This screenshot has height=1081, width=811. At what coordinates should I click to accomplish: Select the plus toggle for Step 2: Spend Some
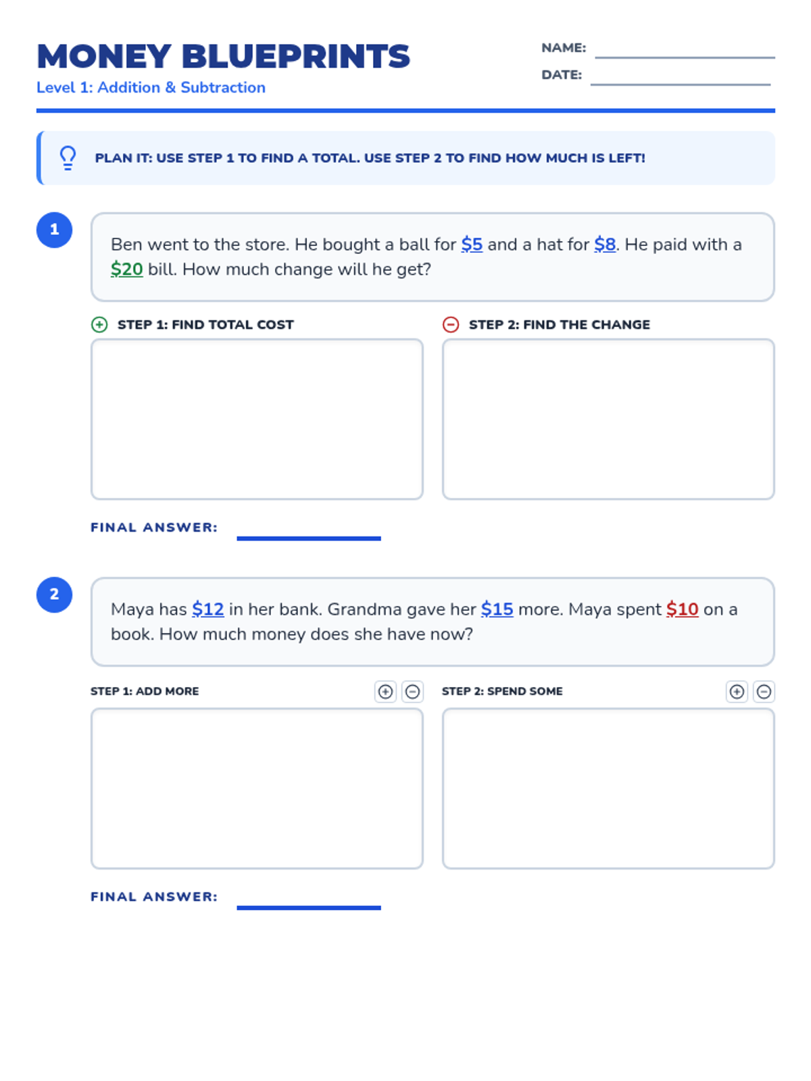click(x=737, y=691)
